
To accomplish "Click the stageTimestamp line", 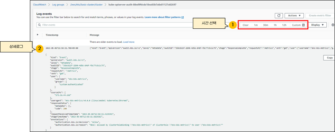I will pos(77,117).
